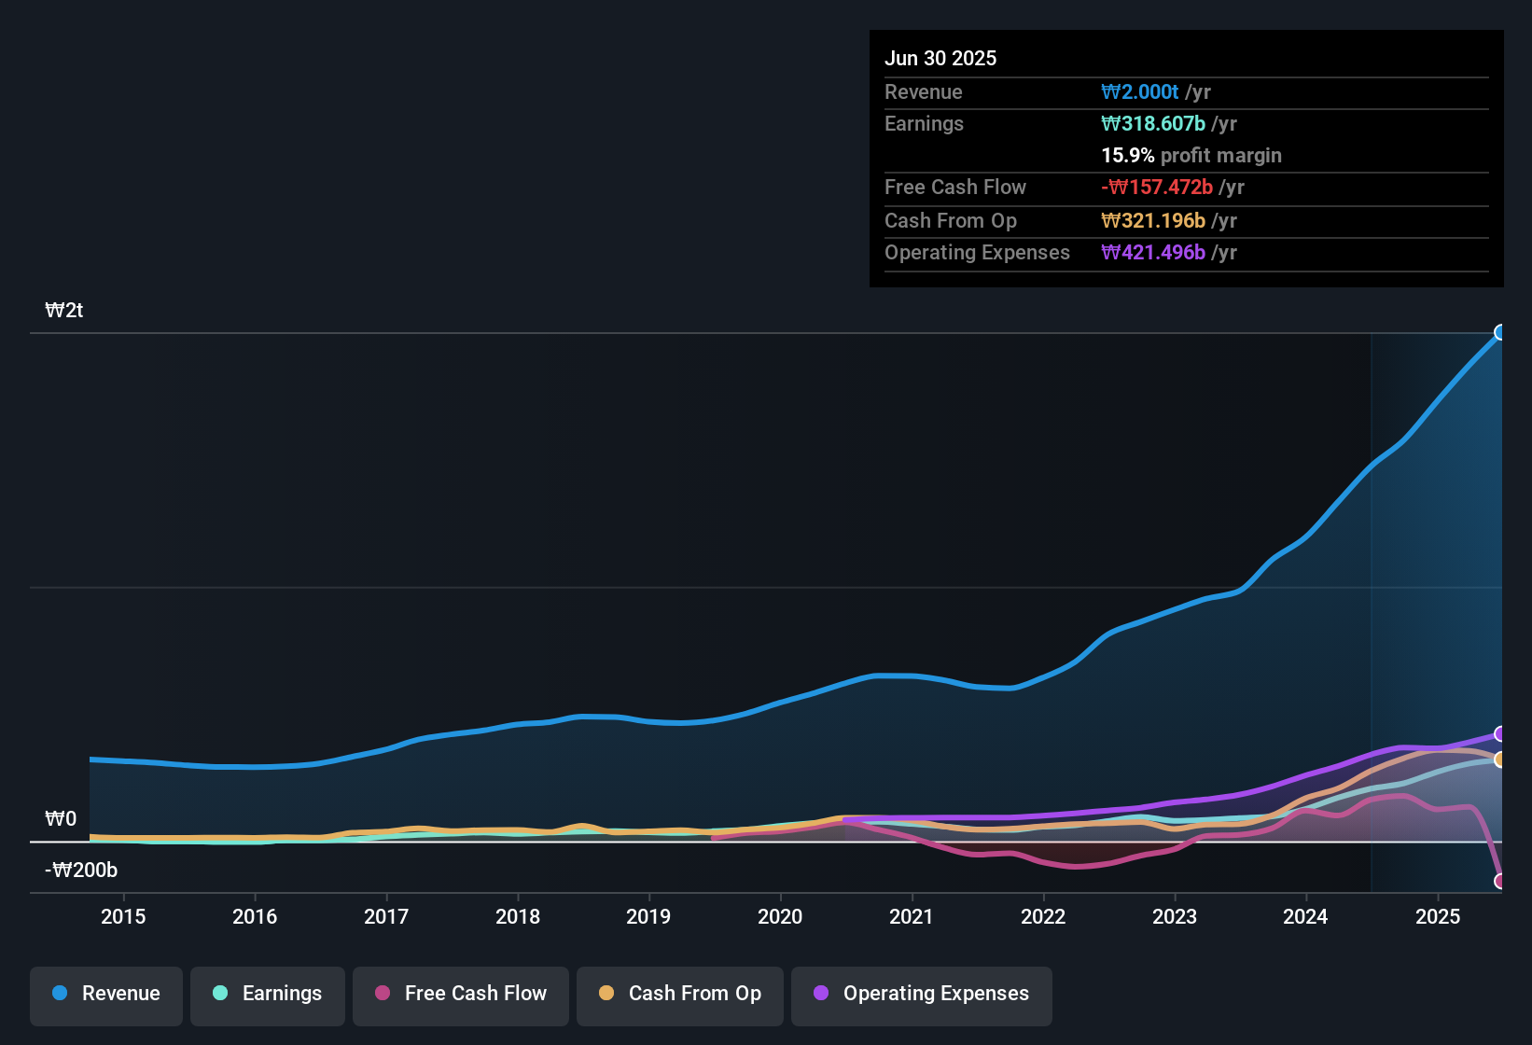Click the ₩2t axis label
This screenshot has width=1532, height=1045.
point(63,310)
